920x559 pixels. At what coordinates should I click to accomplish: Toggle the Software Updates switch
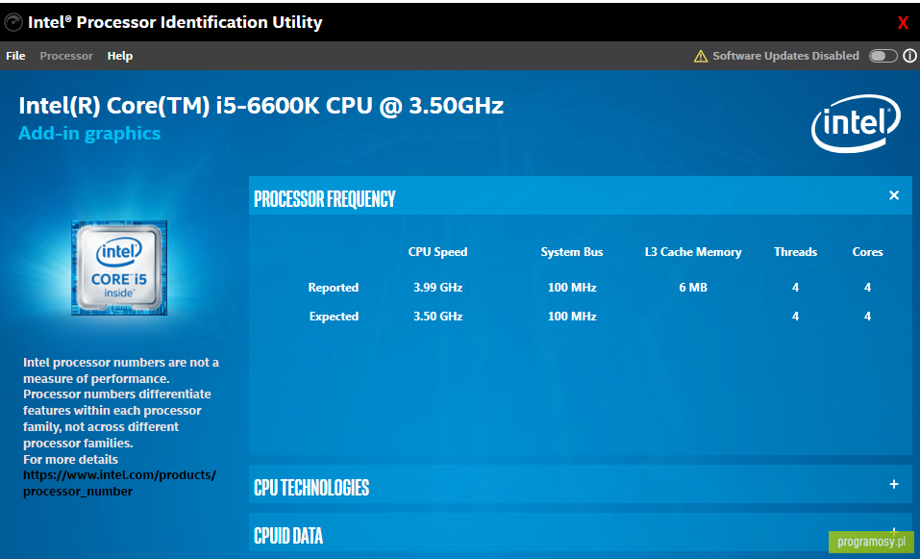point(883,56)
